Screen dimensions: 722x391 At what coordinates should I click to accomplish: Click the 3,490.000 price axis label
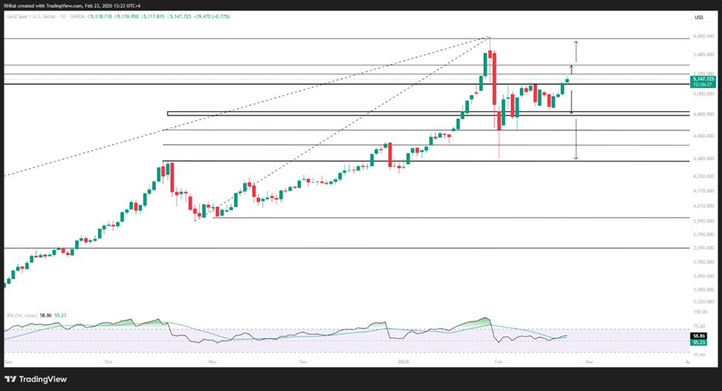tap(703, 277)
